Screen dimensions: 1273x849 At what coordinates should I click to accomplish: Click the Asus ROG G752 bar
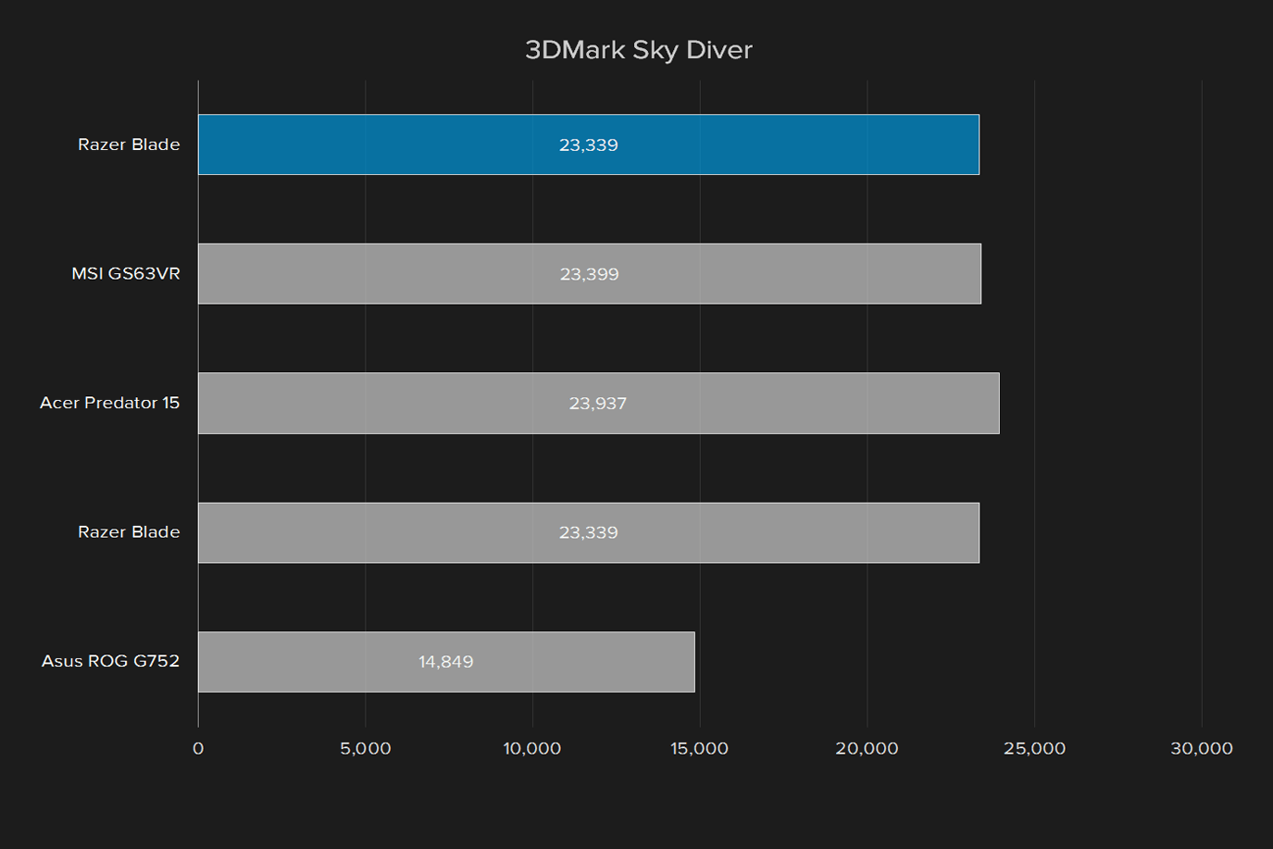[446, 662]
